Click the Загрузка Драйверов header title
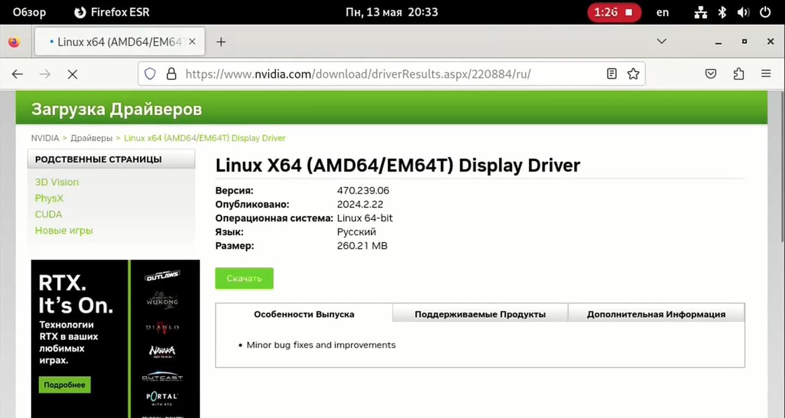The width and height of the screenshot is (785, 418). [x=117, y=109]
